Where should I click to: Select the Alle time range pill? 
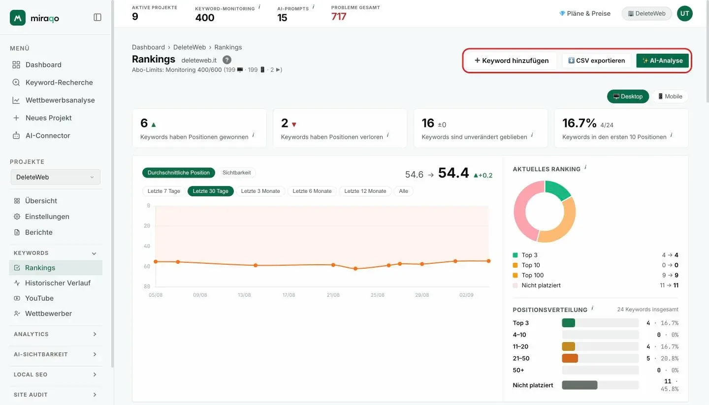pyautogui.click(x=404, y=191)
